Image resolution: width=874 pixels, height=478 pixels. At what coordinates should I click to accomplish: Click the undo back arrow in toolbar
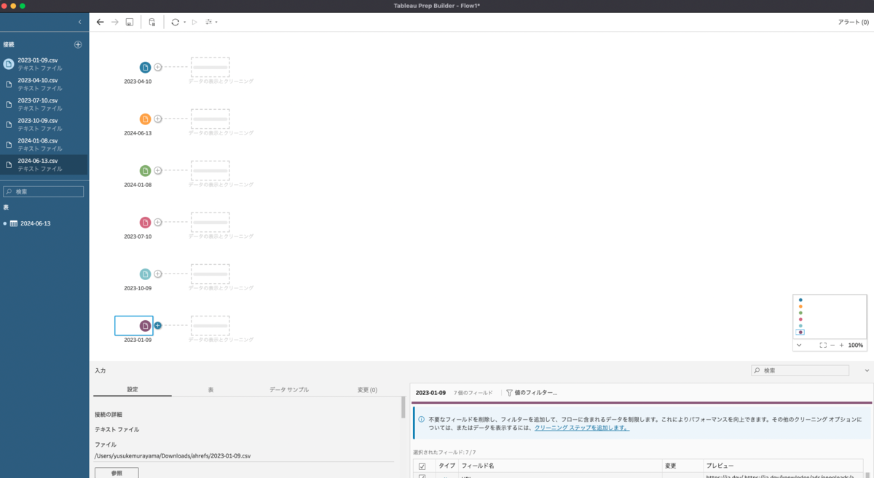coord(101,23)
